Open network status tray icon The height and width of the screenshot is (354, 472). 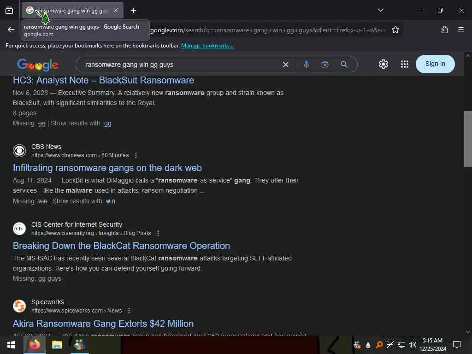click(x=401, y=345)
